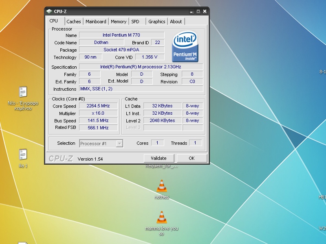Screen dimensions: 326x244
Task: Click the Intel Pentium M logo
Action: click(185, 46)
